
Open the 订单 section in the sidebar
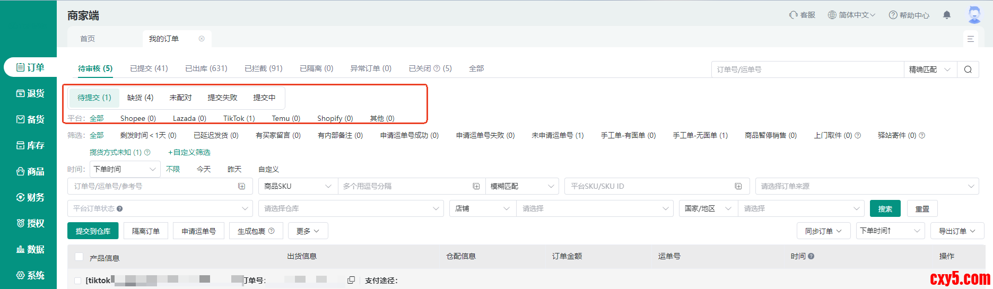click(30, 67)
